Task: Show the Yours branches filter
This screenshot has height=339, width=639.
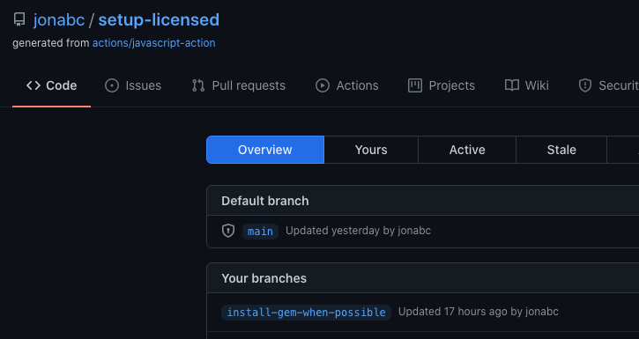Action: pos(371,150)
